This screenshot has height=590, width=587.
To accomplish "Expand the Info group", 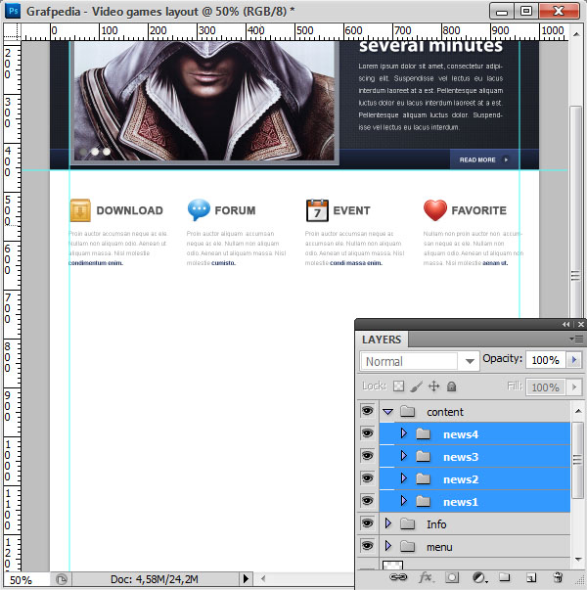I will 388,523.
